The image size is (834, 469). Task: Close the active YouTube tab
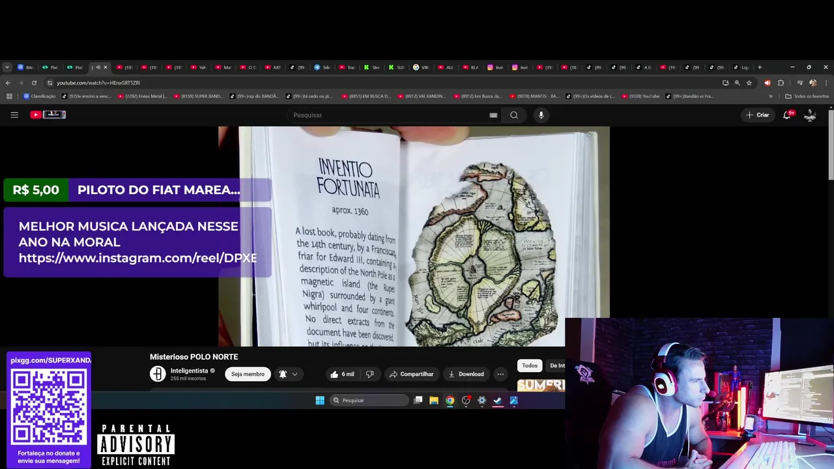[106, 67]
